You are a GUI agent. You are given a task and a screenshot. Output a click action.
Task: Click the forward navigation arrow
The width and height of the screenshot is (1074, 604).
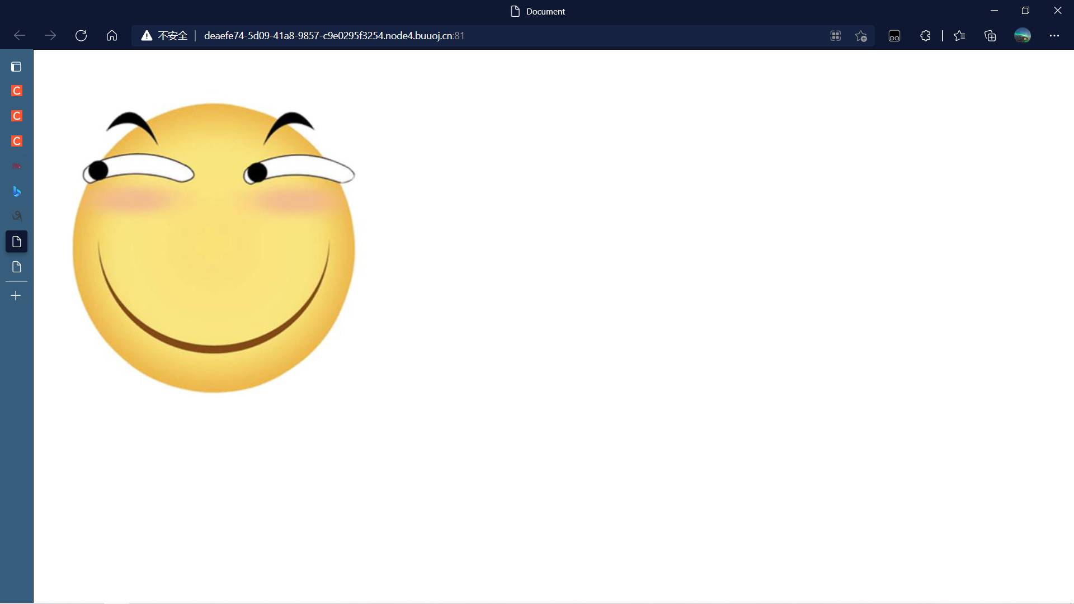pos(50,36)
